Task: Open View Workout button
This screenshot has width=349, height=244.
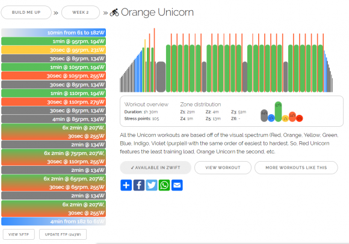Action: (223, 168)
